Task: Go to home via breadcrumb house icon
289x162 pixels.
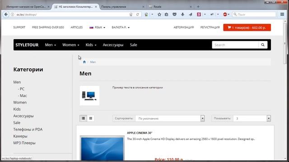Action: tap(84, 62)
